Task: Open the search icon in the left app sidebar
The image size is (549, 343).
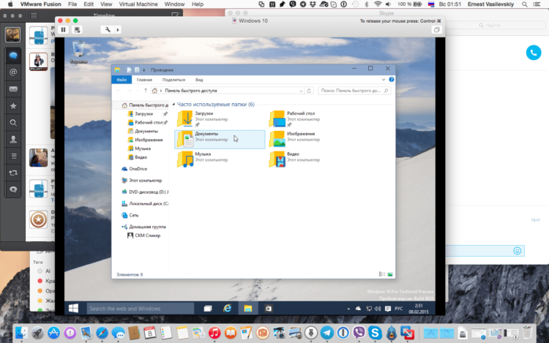Action: [x=13, y=123]
